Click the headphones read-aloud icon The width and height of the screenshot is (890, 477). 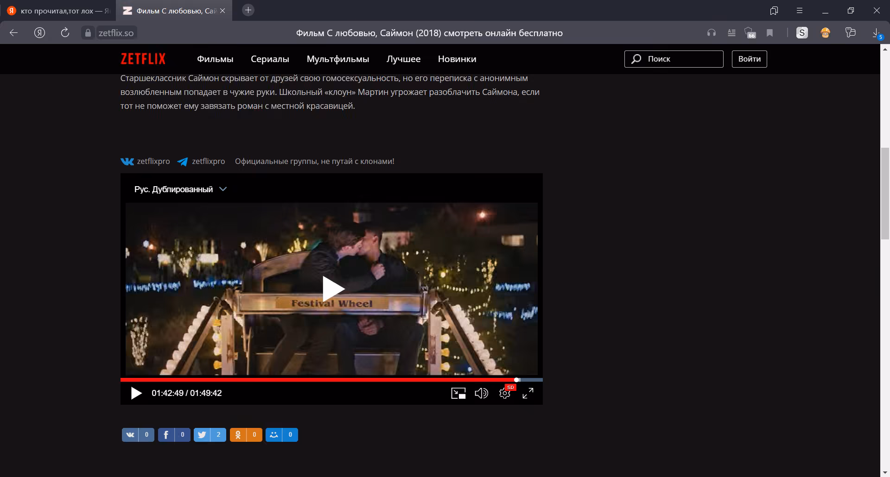[711, 33]
